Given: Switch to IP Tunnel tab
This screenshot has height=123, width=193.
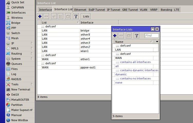Looking at the screenshot, I should (x=113, y=10).
